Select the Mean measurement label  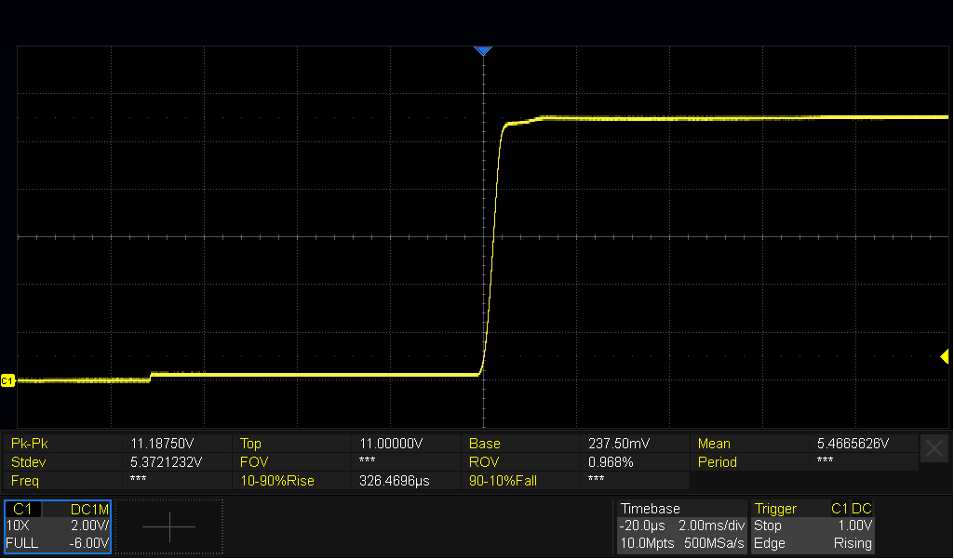pyautogui.click(x=714, y=444)
